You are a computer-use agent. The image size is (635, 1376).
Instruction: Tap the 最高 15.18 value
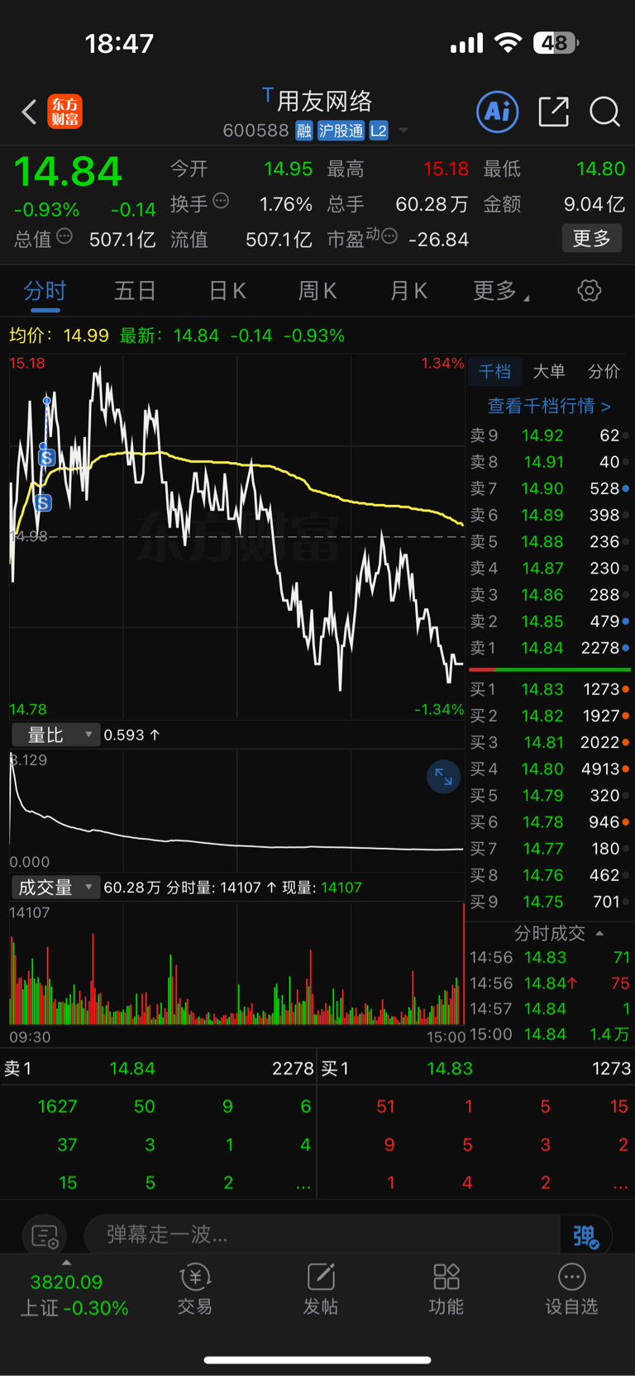point(446,169)
